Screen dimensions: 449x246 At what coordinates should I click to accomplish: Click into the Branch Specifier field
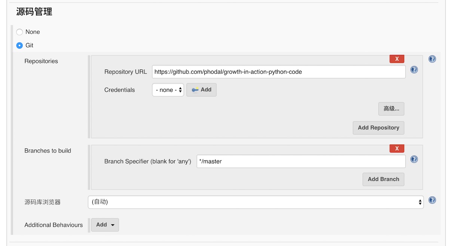coord(301,162)
